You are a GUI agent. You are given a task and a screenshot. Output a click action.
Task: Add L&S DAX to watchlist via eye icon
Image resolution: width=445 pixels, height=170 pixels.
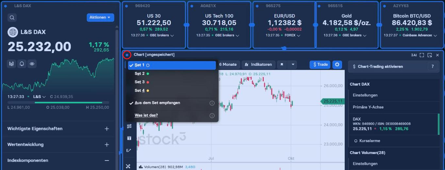[32, 64]
